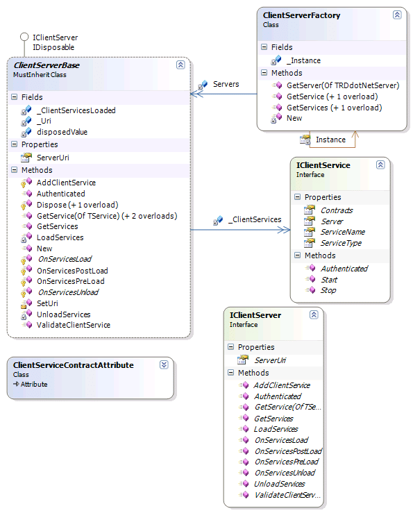This screenshot has height=513, width=413.
Task: Select Authenticated method in IClientService
Action: coord(344,269)
